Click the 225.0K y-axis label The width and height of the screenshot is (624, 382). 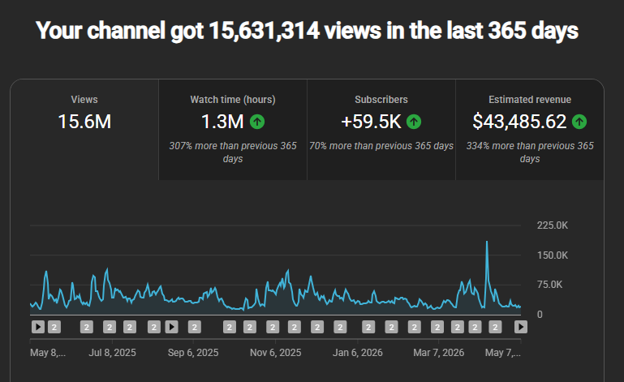pyautogui.click(x=553, y=225)
